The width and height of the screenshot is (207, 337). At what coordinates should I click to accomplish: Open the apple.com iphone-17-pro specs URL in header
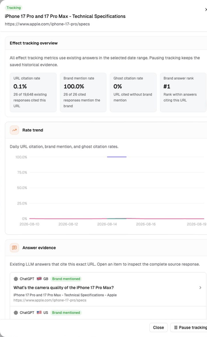(47, 24)
